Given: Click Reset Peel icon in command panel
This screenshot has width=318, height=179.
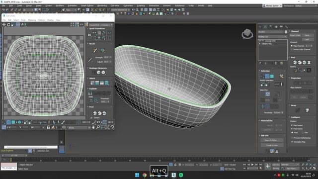Looking at the screenshot, I should tap(305, 63).
